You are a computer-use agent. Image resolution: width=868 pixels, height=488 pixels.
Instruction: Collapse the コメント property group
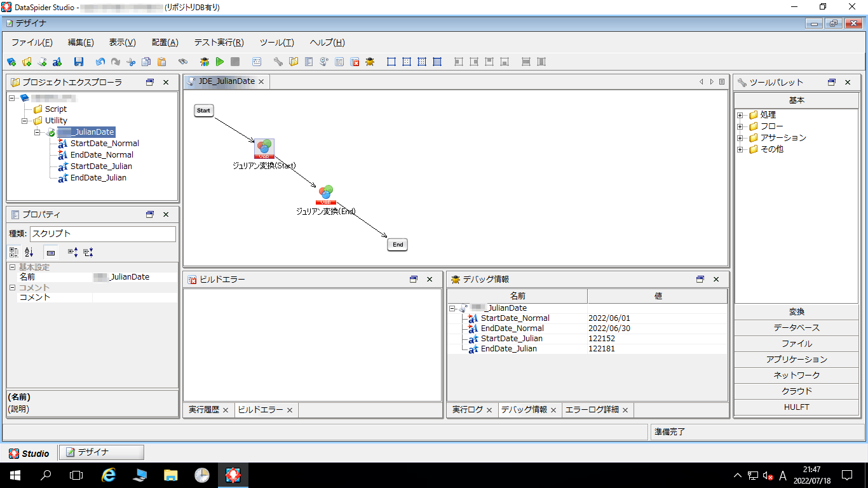[13, 288]
